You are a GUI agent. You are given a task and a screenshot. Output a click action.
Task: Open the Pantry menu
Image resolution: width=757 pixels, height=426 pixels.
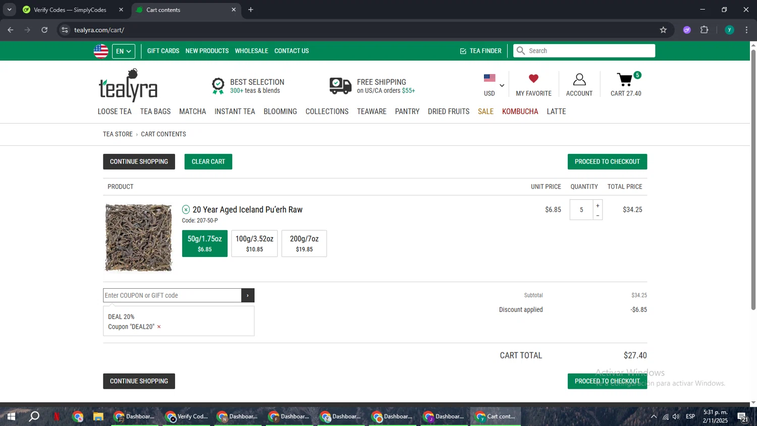point(407,112)
